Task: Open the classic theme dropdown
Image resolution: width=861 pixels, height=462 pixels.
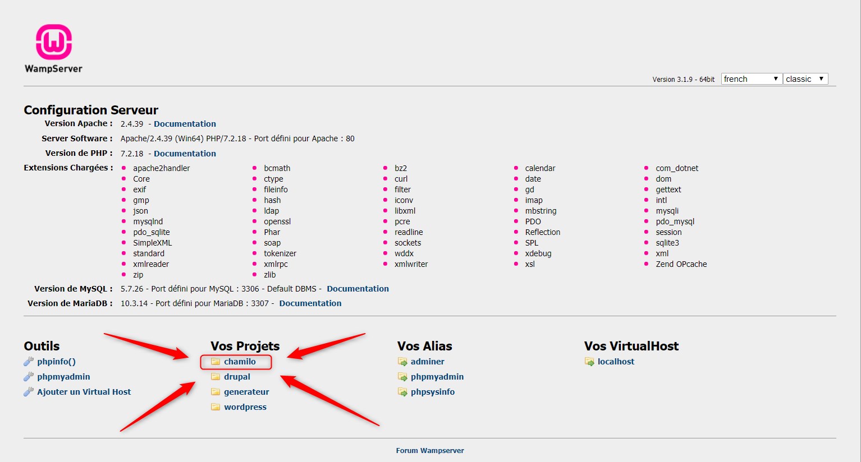Action: [x=805, y=79]
